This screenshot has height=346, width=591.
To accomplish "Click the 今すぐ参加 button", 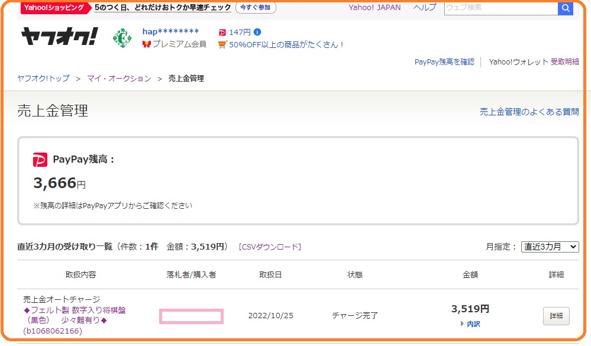I will click(256, 8).
